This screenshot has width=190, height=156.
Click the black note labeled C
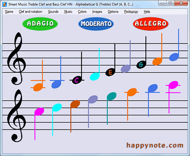click(77, 80)
